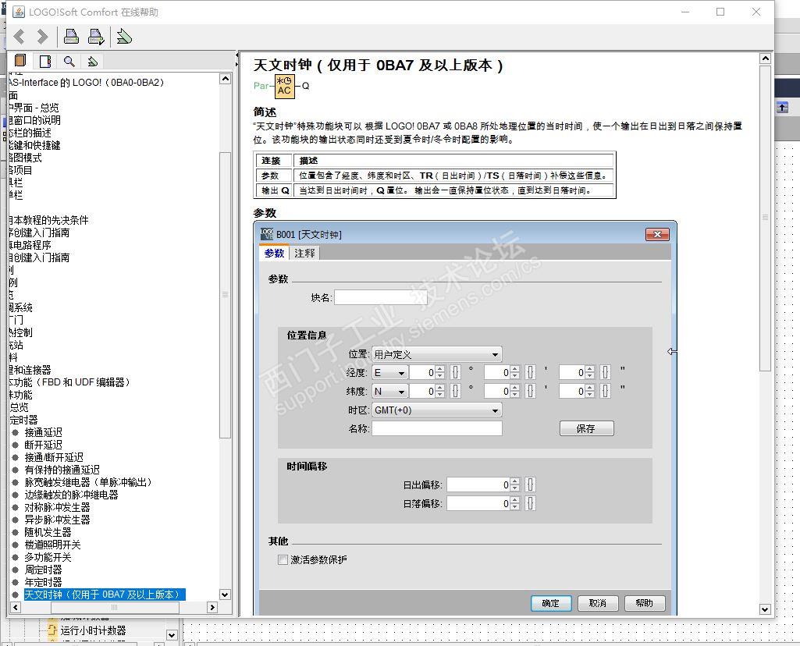
Task: Open the 有保持的接通延迟 topic
Action: 62,470
